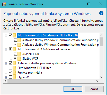The height and width of the screenshot is (95, 107).
Task: Click folder icon of .NET Framework 4.6 Advanced Services
Action: click(14, 49)
